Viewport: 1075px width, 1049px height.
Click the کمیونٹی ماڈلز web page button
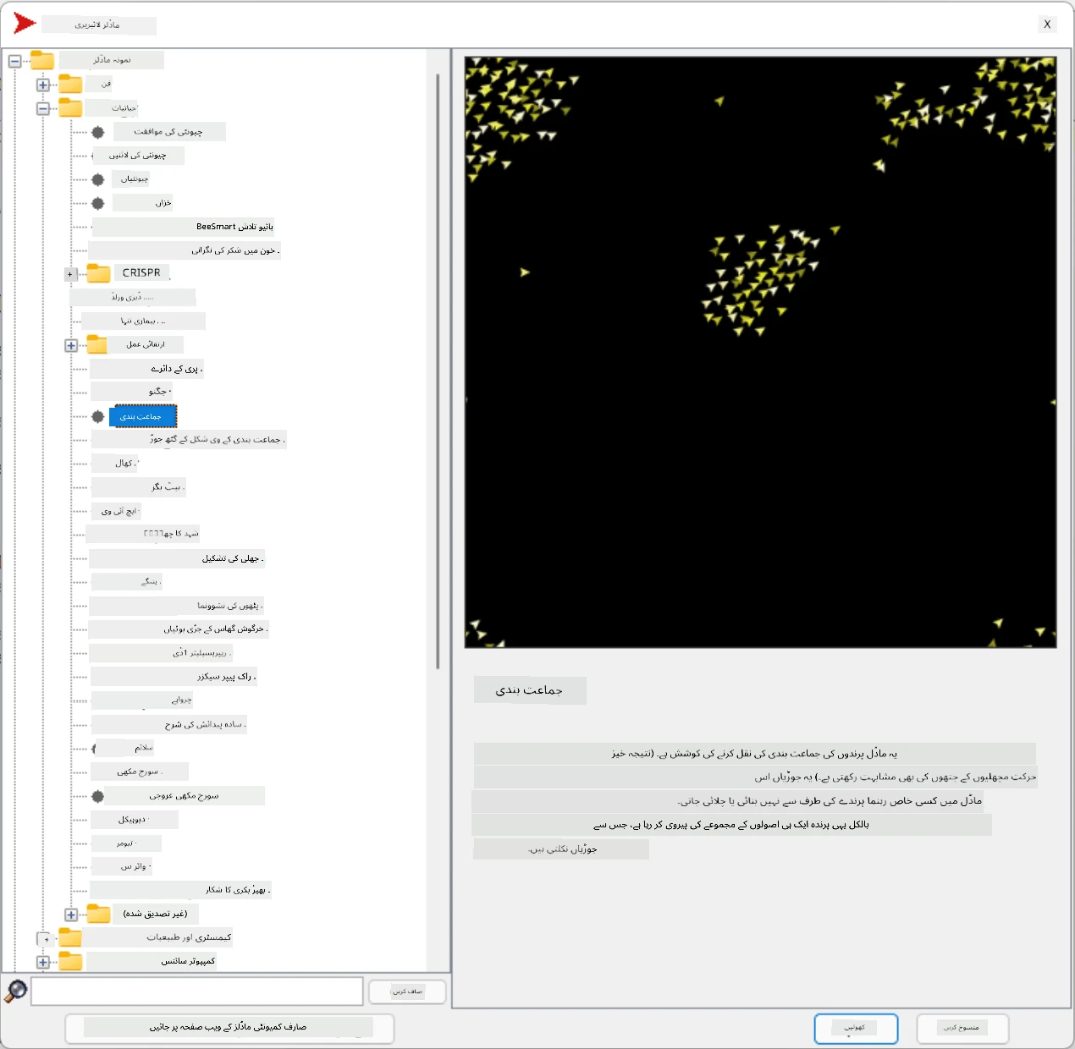click(x=229, y=1028)
